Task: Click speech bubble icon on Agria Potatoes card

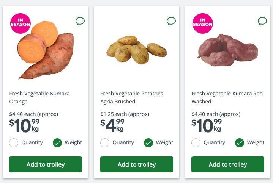Action: coord(171,21)
